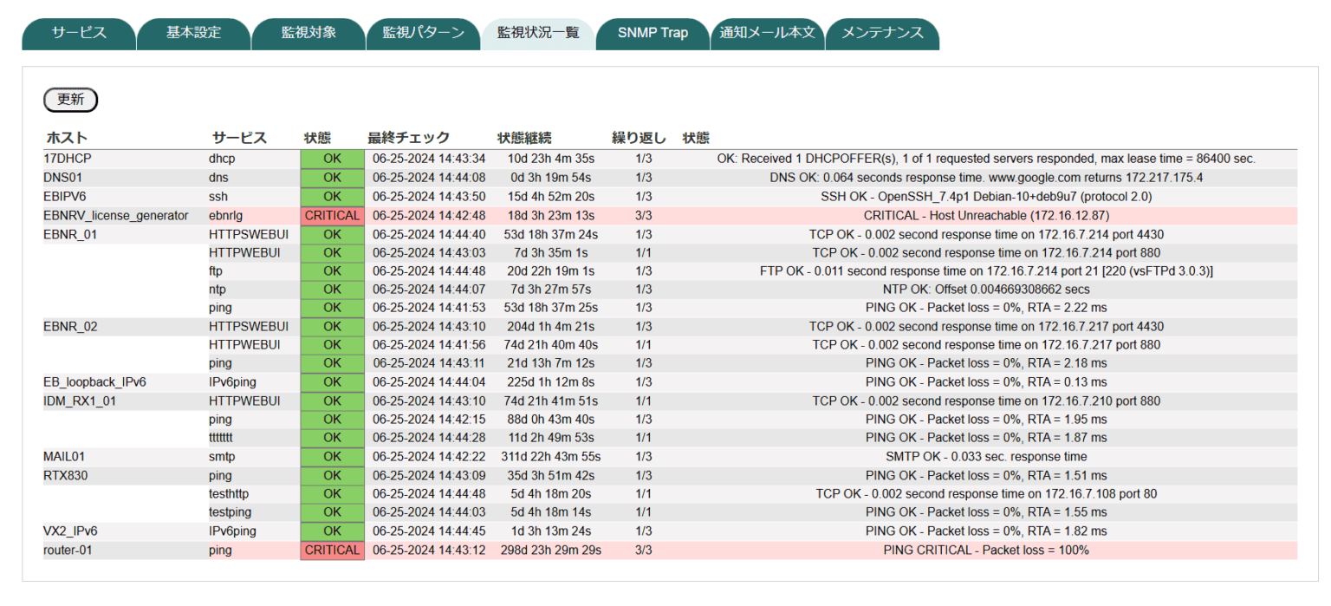
Task: Click the 最終チェック column header
Action: click(408, 138)
